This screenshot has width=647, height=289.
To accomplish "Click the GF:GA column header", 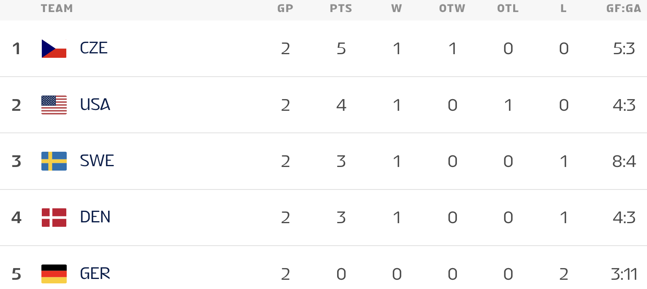I will click(624, 8).
